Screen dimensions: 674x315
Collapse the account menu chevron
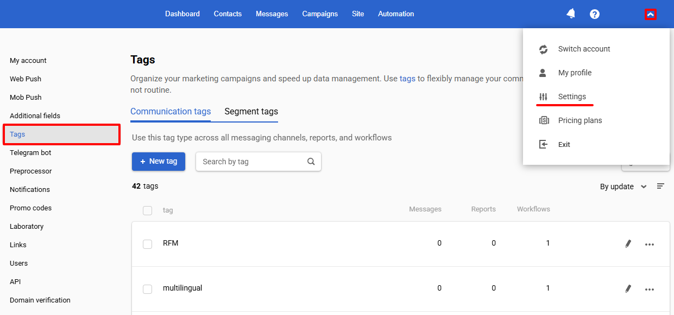click(651, 15)
